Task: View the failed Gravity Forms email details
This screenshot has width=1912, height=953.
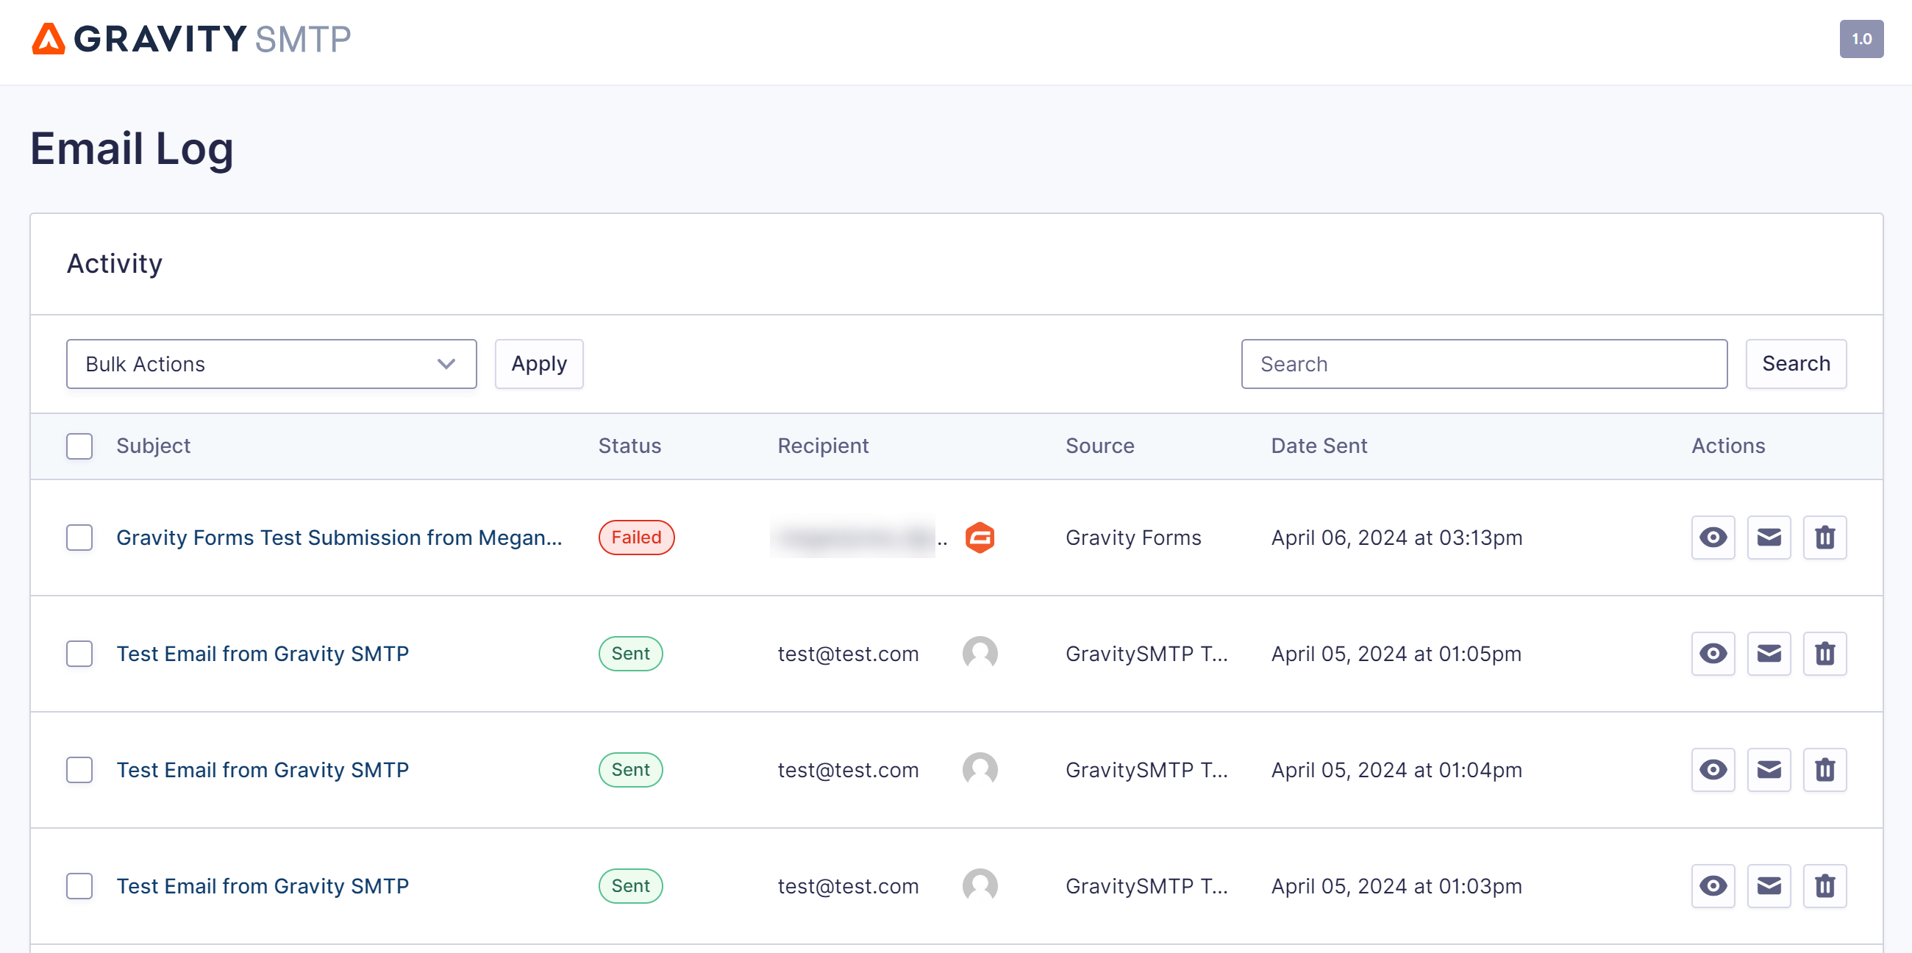Action: (x=1712, y=538)
